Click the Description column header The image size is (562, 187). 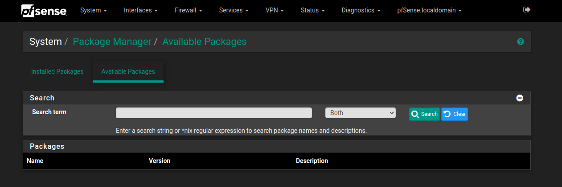coord(312,161)
